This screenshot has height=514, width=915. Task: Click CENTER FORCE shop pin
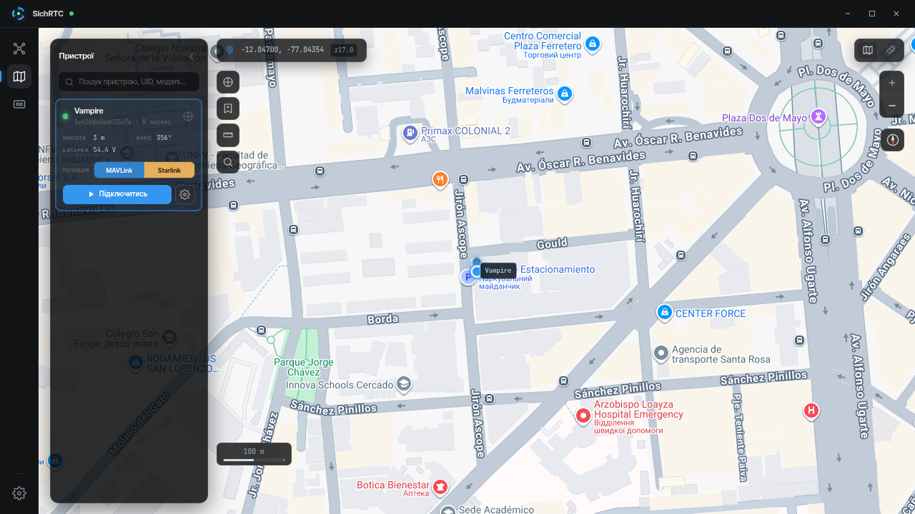point(665,313)
